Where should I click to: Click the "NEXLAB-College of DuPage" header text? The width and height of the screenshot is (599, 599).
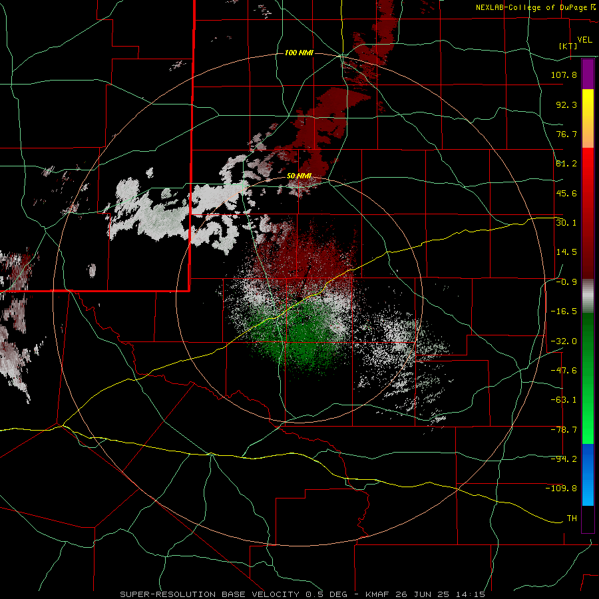click(531, 7)
